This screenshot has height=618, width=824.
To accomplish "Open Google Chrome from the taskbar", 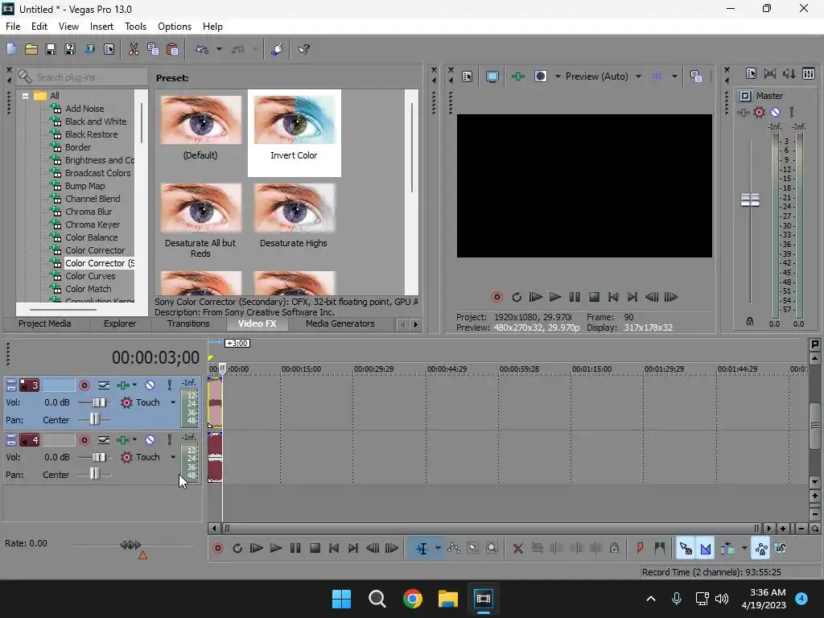I will click(413, 599).
